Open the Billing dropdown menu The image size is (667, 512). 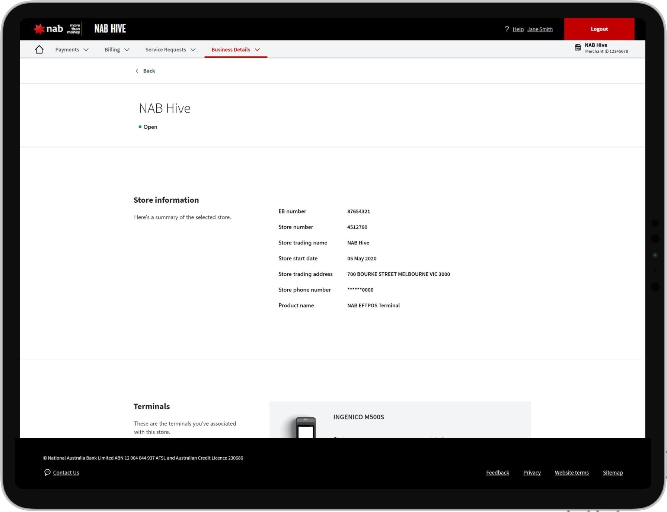[117, 49]
